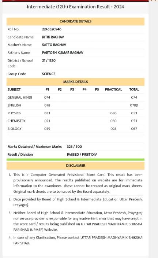Select the ENGLISH total 078D cell
Viewport: 158px width, 258px height.
click(x=134, y=105)
